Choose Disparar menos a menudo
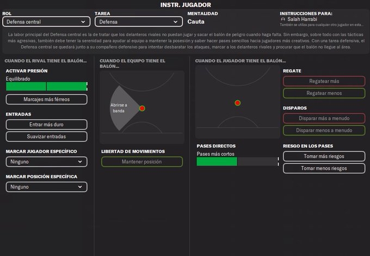This screenshot has width=370, height=256. (324, 130)
